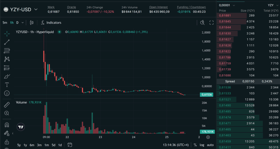Click the Open Interest label
The image size is (280, 149).
(x=158, y=7)
